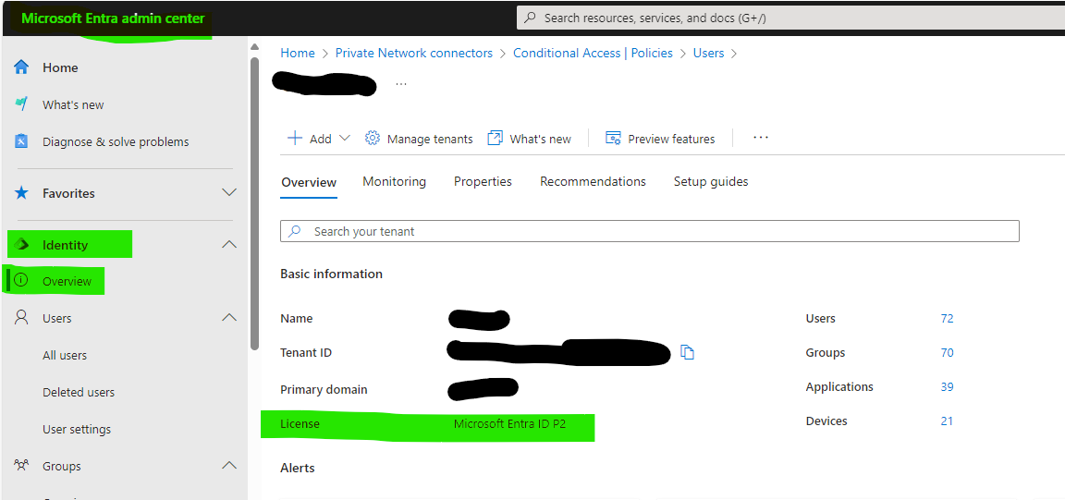The width and height of the screenshot is (1065, 500).
Task: Switch to the Properties tab
Action: coord(483,181)
